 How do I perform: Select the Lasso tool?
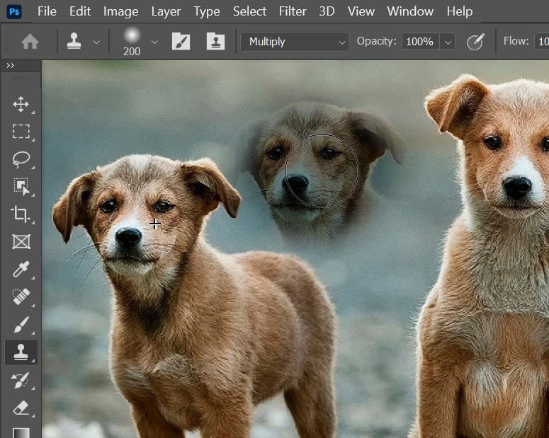point(21,159)
